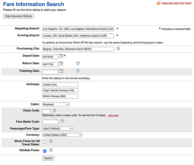
Task: Click the Search button
Action: click(48, 158)
